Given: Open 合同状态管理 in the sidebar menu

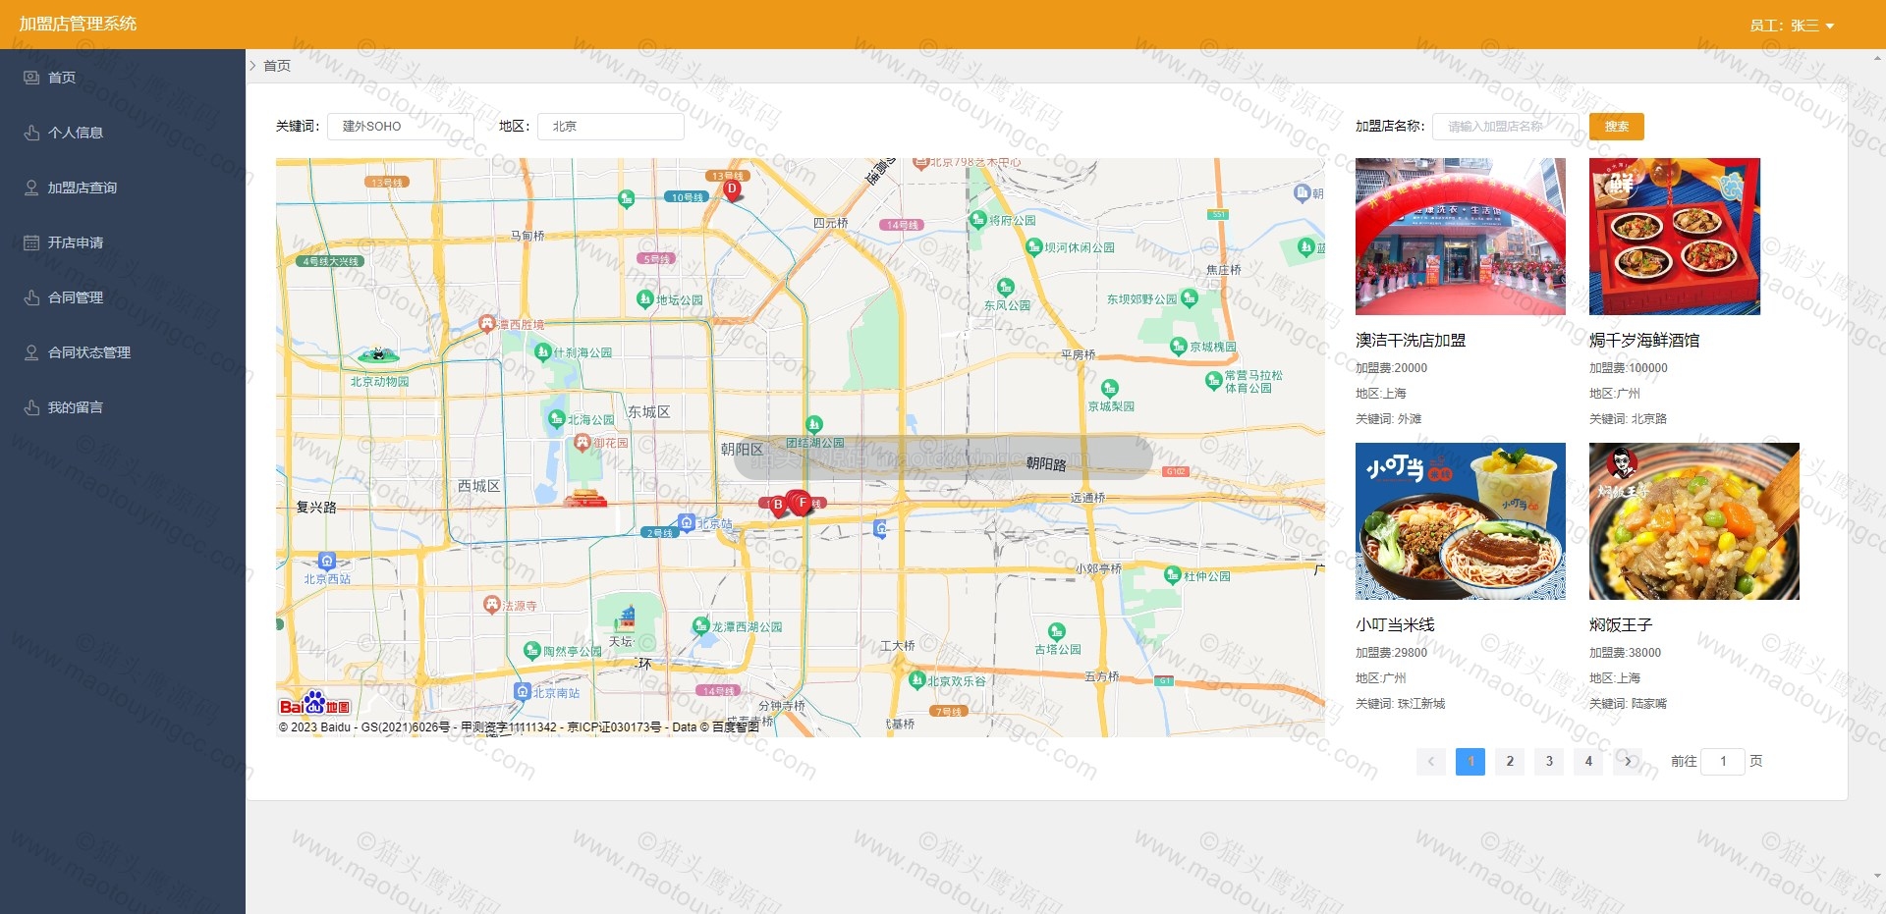Looking at the screenshot, I should point(123,352).
